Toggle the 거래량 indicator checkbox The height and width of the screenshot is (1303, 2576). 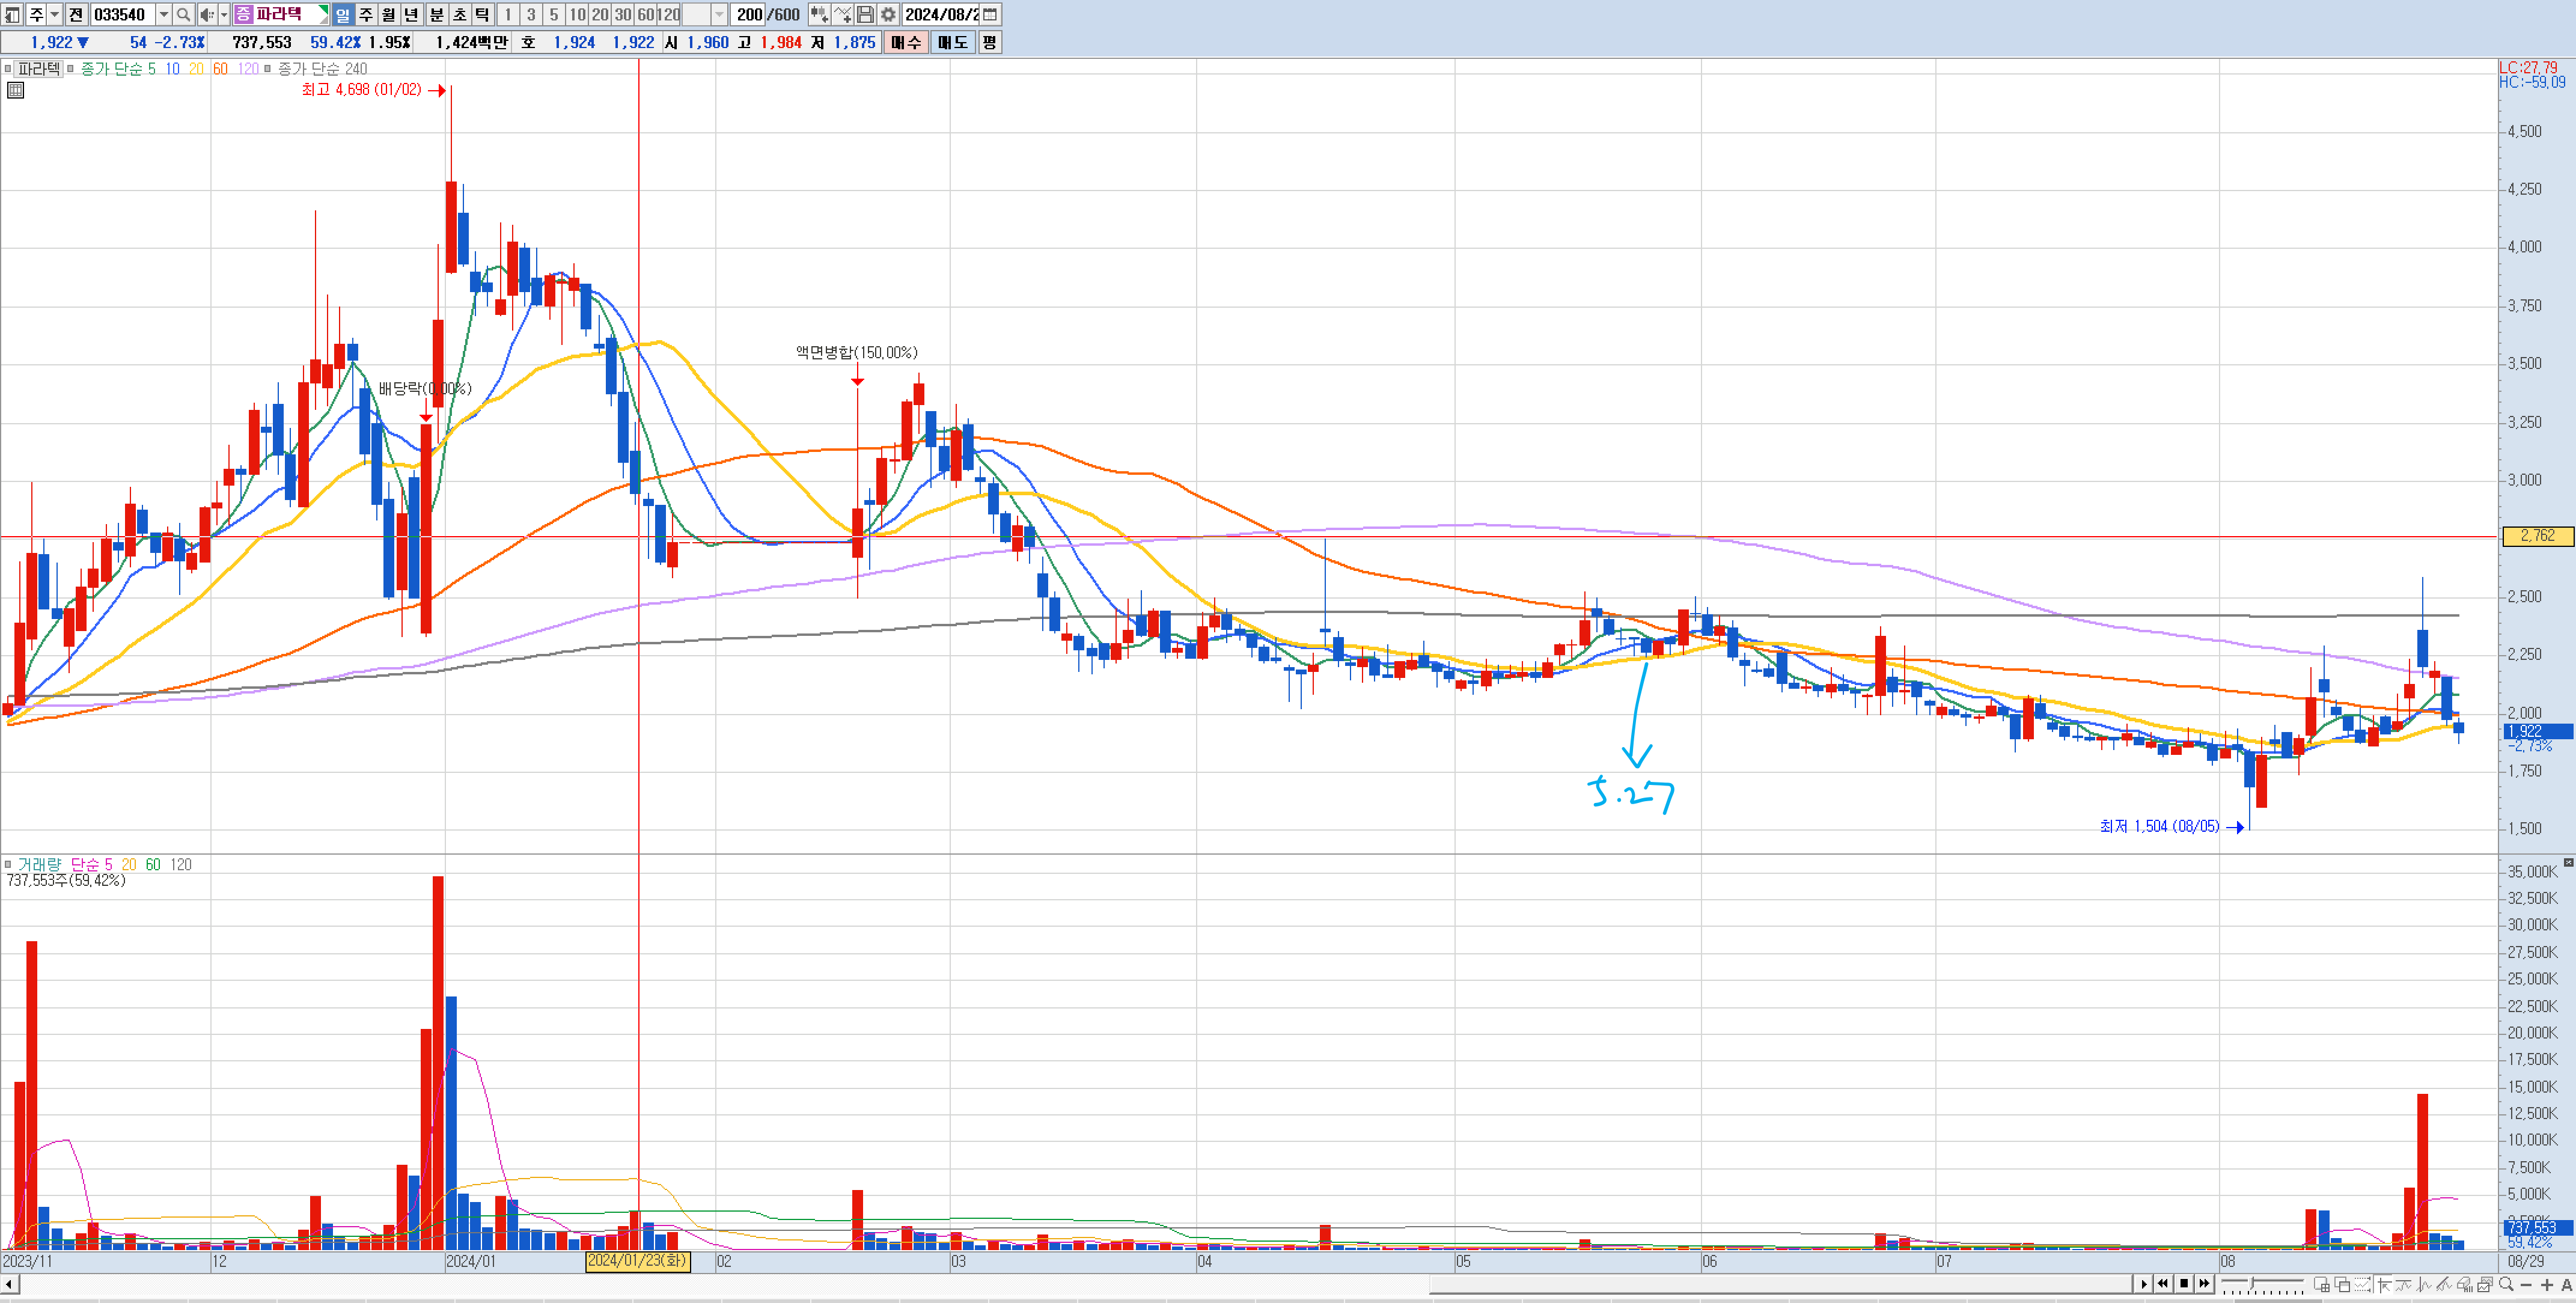(8, 864)
